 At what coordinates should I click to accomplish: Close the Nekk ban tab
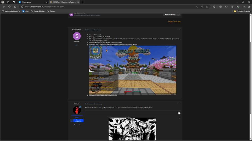pos(78,2)
